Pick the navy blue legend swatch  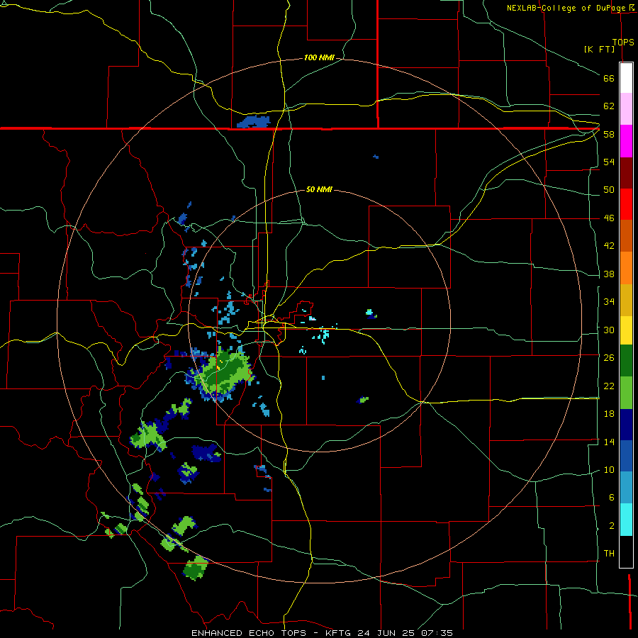pyautogui.click(x=626, y=425)
